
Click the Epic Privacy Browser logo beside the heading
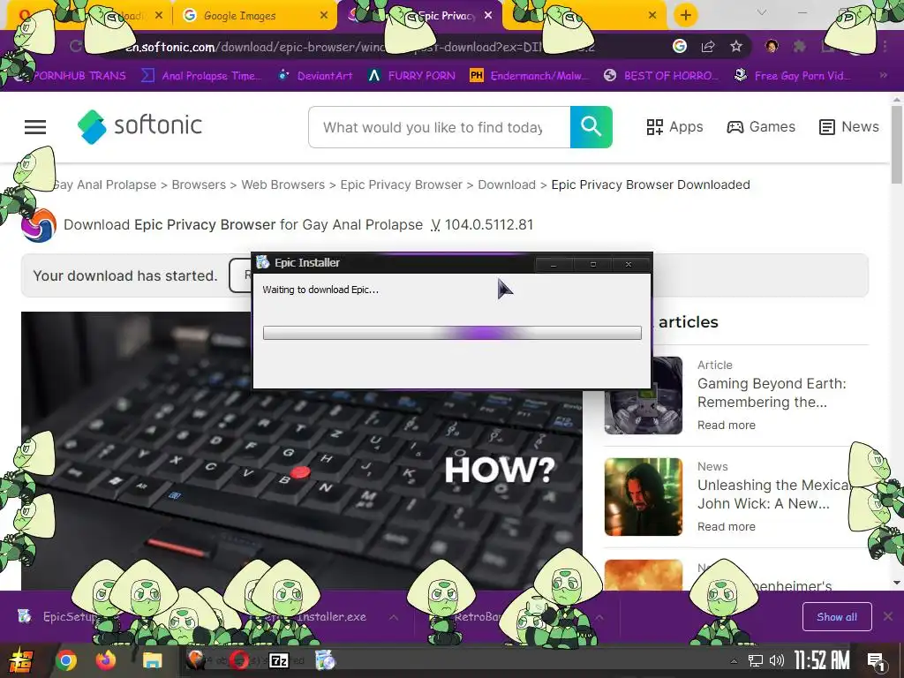pyautogui.click(x=39, y=225)
